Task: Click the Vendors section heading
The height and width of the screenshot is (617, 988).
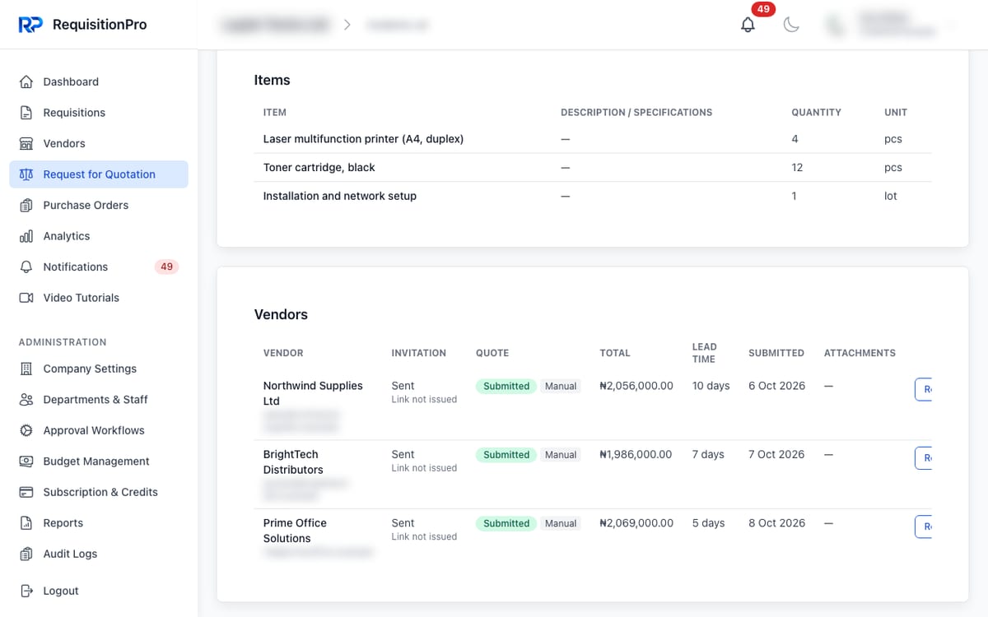Action: (x=281, y=314)
